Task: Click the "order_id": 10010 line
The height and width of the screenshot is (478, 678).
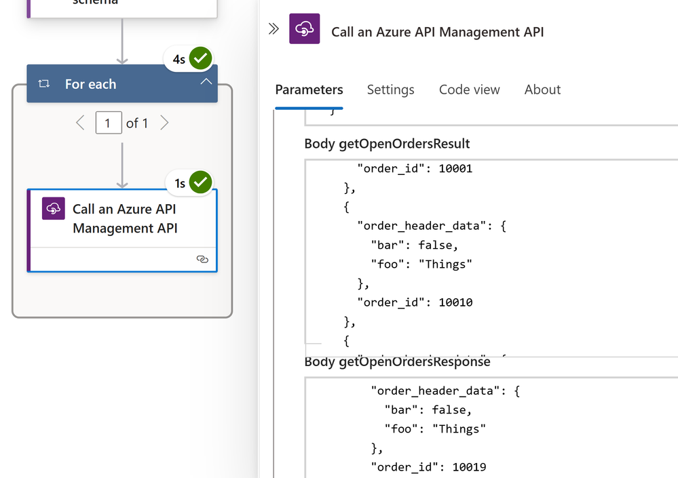Action: click(x=415, y=302)
